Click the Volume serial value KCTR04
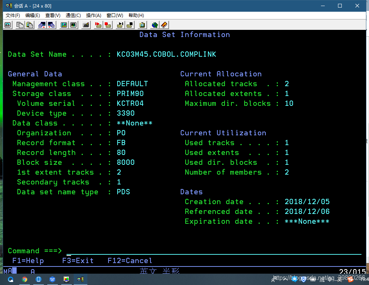The width and height of the screenshot is (369, 285). (x=130, y=104)
